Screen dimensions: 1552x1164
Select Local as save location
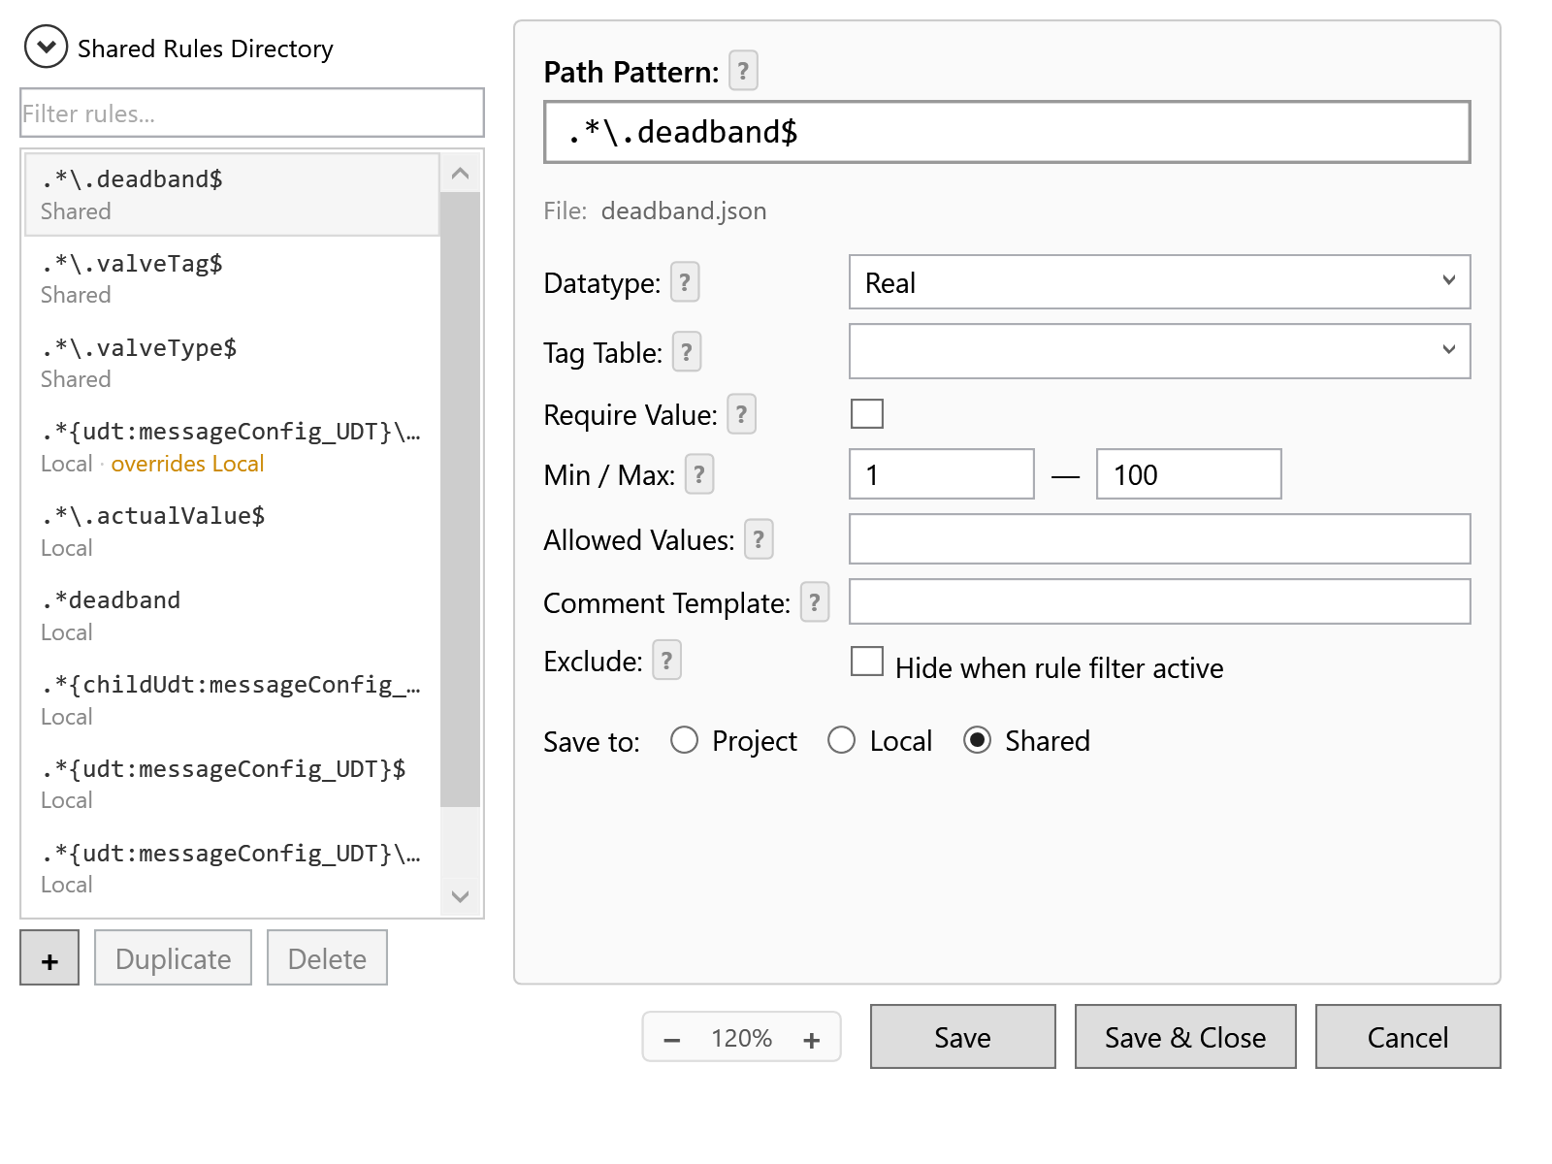(842, 740)
